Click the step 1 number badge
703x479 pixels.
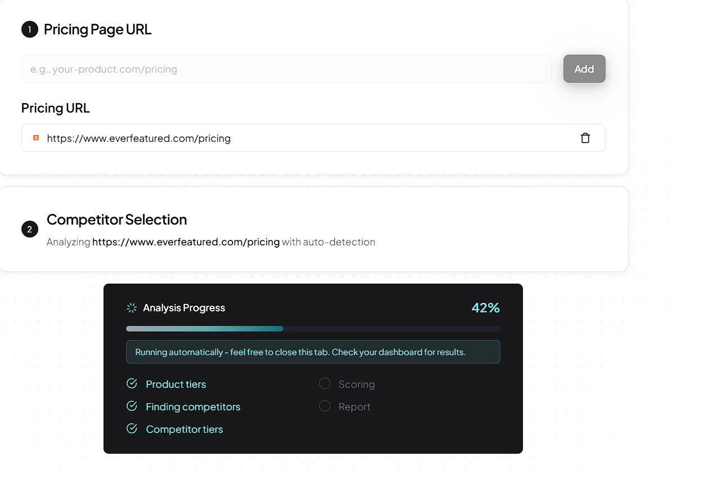pos(30,29)
